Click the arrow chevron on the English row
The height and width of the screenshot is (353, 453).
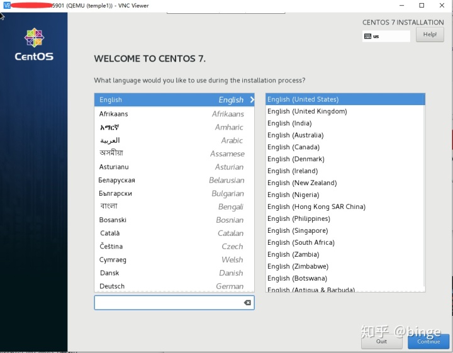pyautogui.click(x=252, y=99)
